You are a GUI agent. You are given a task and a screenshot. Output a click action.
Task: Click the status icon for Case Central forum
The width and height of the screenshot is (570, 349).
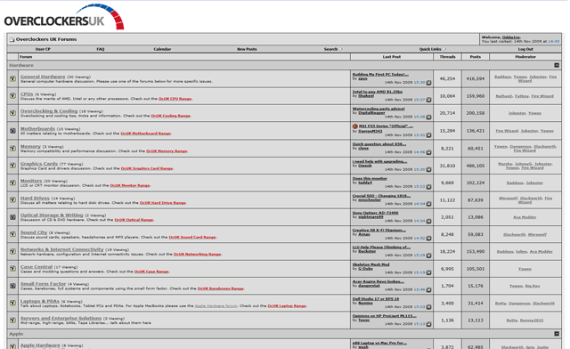pyautogui.click(x=12, y=269)
